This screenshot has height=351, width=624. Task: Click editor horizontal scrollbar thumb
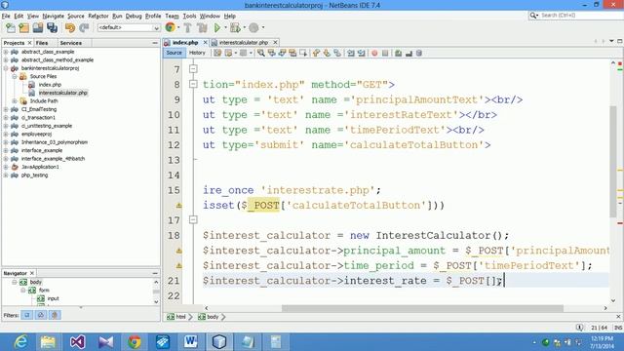click(x=422, y=308)
